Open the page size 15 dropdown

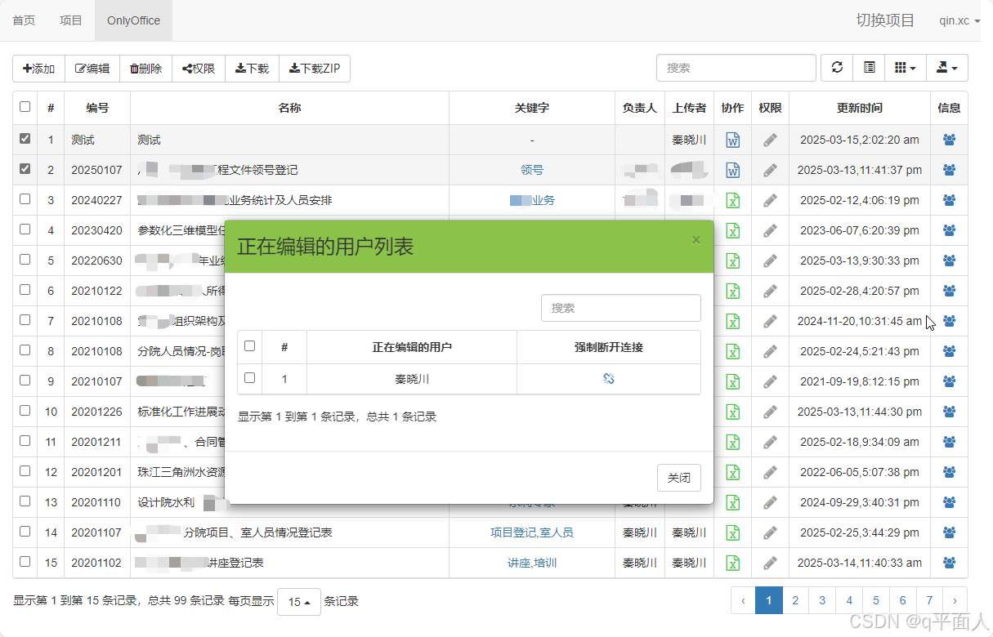coord(299,602)
